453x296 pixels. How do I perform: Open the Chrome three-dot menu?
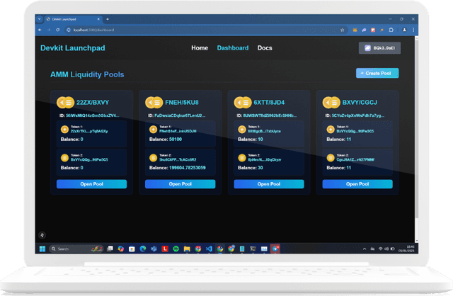click(413, 30)
